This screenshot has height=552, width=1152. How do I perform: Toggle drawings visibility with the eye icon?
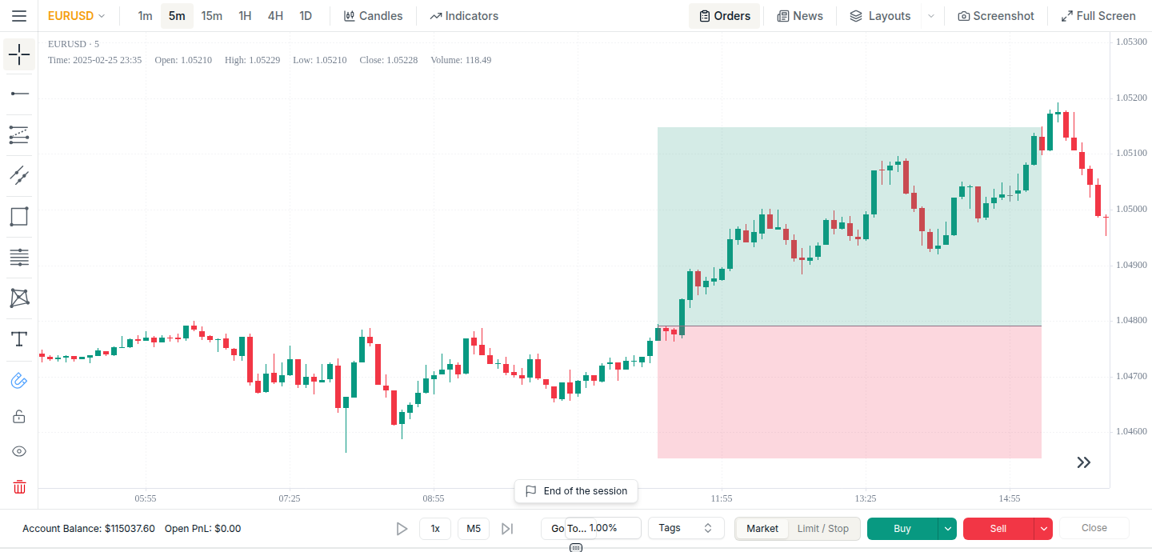pyautogui.click(x=19, y=451)
